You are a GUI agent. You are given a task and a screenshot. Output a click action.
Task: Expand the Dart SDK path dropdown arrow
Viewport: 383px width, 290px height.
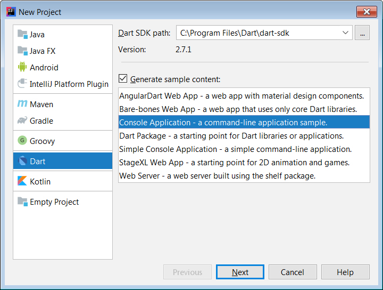pyautogui.click(x=345, y=33)
